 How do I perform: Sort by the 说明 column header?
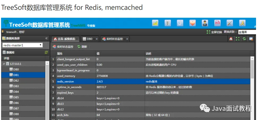(197, 54)
